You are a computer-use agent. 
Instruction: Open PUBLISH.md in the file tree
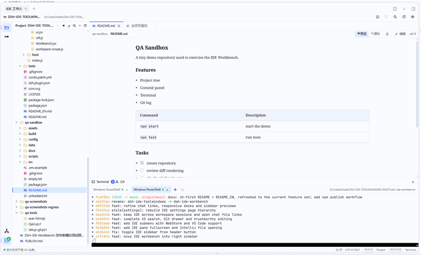coord(33,241)
